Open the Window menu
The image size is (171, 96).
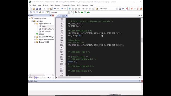coord(85,5)
